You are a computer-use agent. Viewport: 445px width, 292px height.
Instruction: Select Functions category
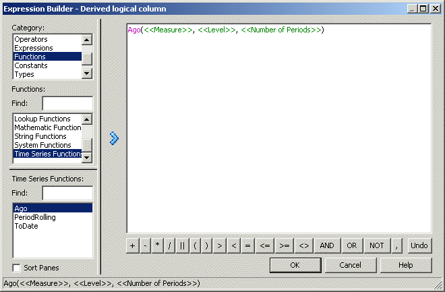[x=47, y=57]
